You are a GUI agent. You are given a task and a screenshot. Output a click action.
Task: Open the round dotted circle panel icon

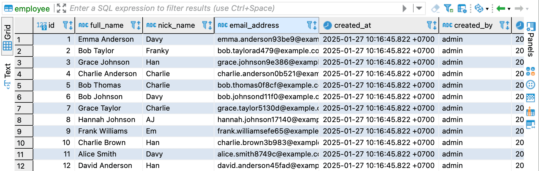[x=531, y=85]
